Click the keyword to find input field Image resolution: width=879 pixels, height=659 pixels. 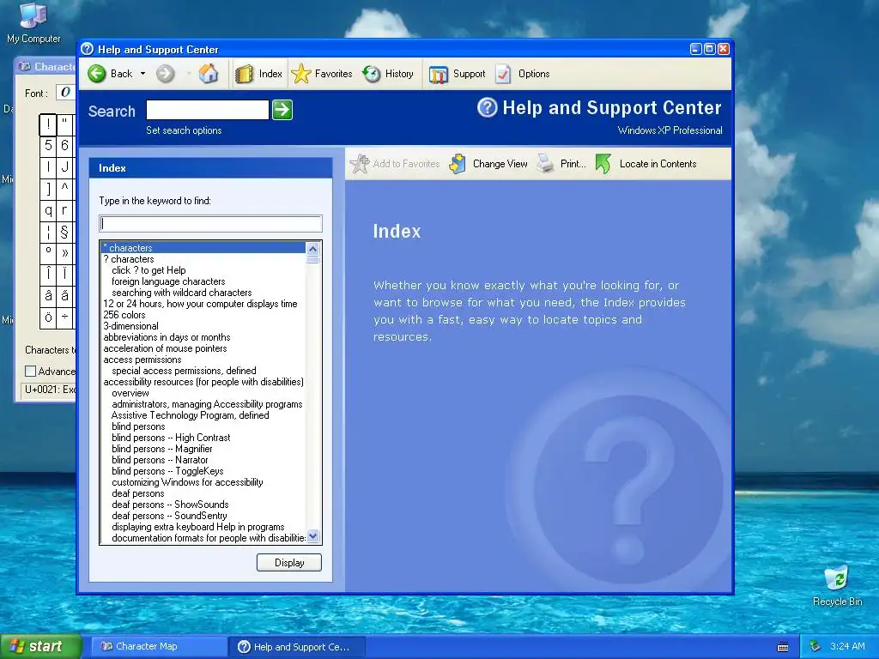[211, 224]
